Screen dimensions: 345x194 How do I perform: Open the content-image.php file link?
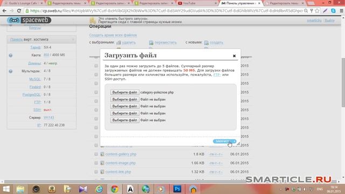tap(120, 163)
